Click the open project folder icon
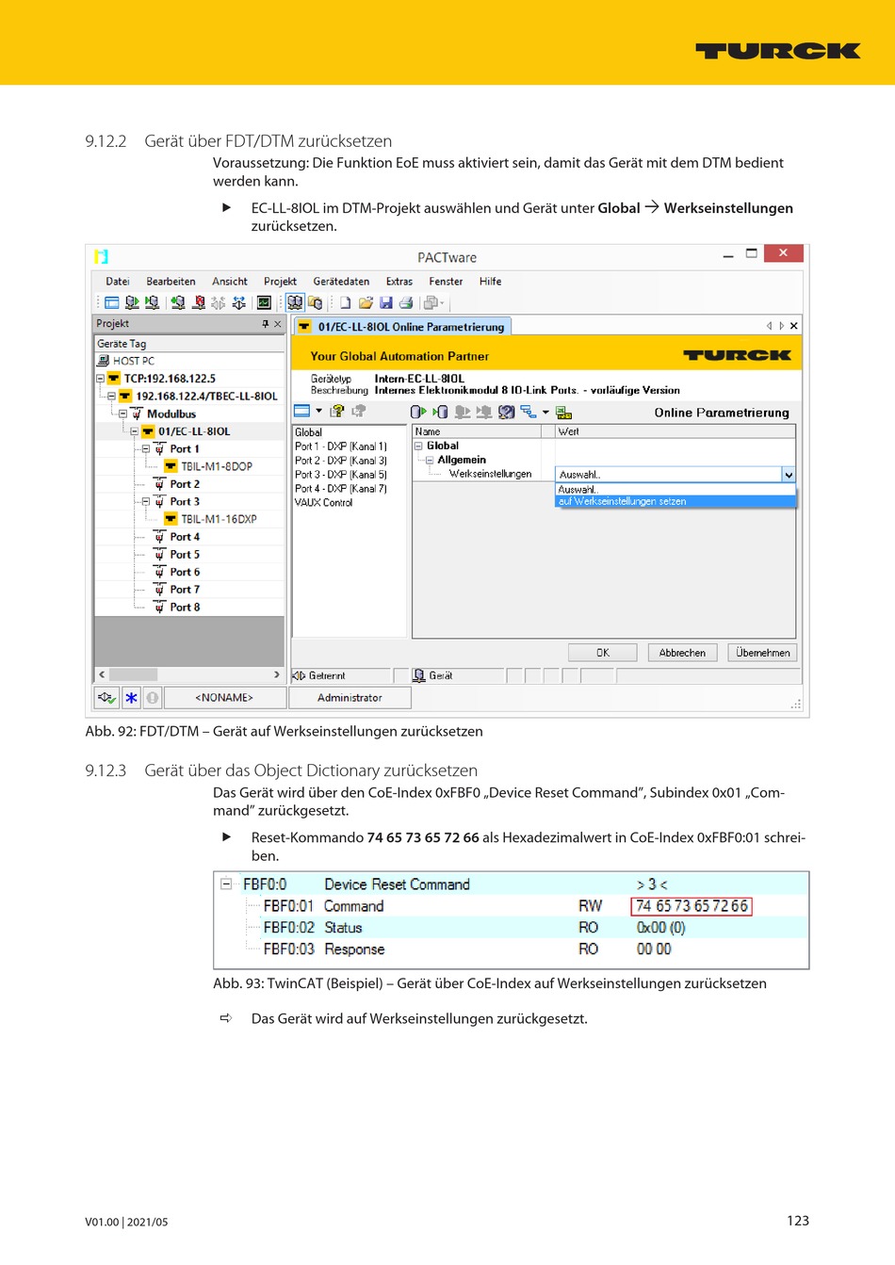 click(366, 303)
